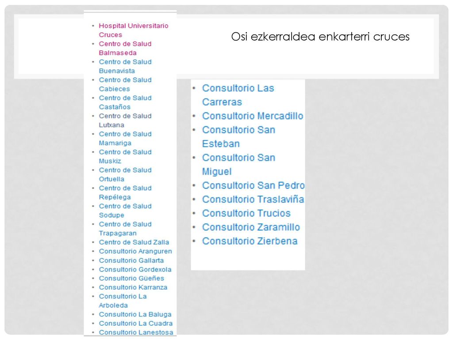Viewport: 453px width, 339px height.
Task: Click Centro de Salud Repélega link
Action: pyautogui.click(x=125, y=192)
